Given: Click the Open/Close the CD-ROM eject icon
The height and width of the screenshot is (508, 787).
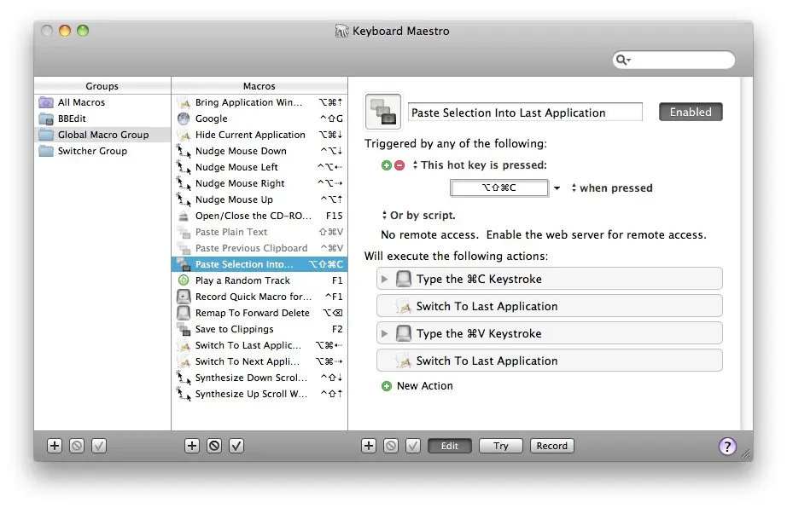Looking at the screenshot, I should tap(184, 216).
